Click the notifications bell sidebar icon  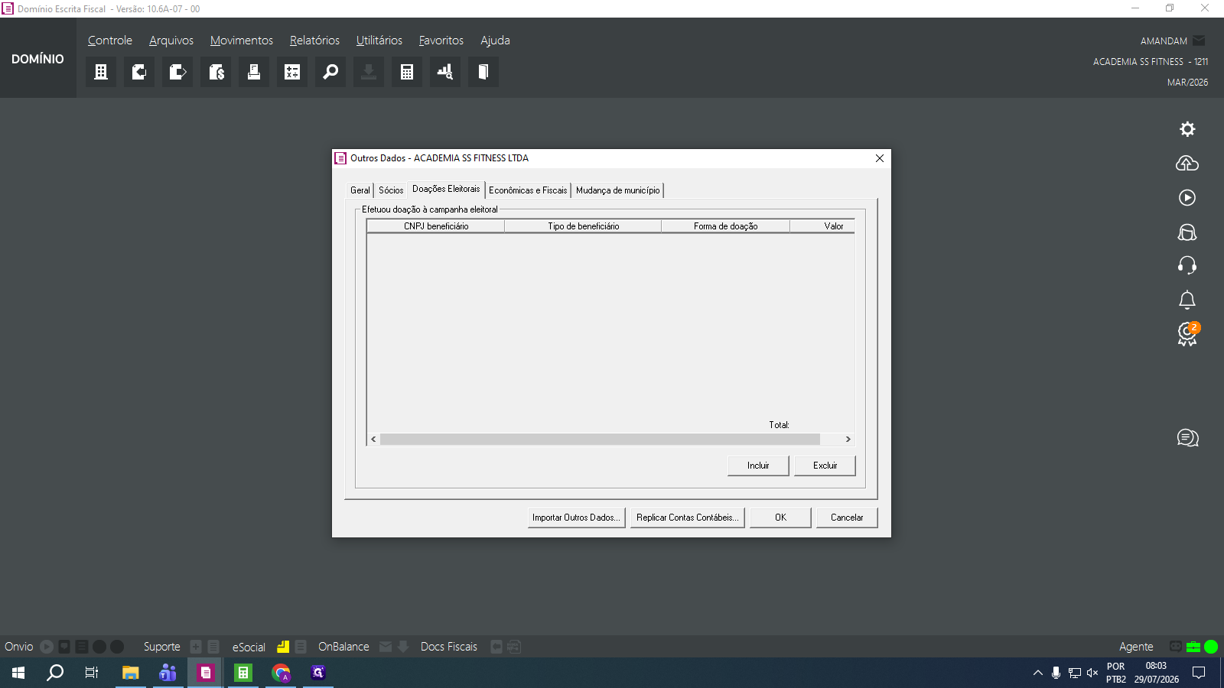click(x=1187, y=300)
